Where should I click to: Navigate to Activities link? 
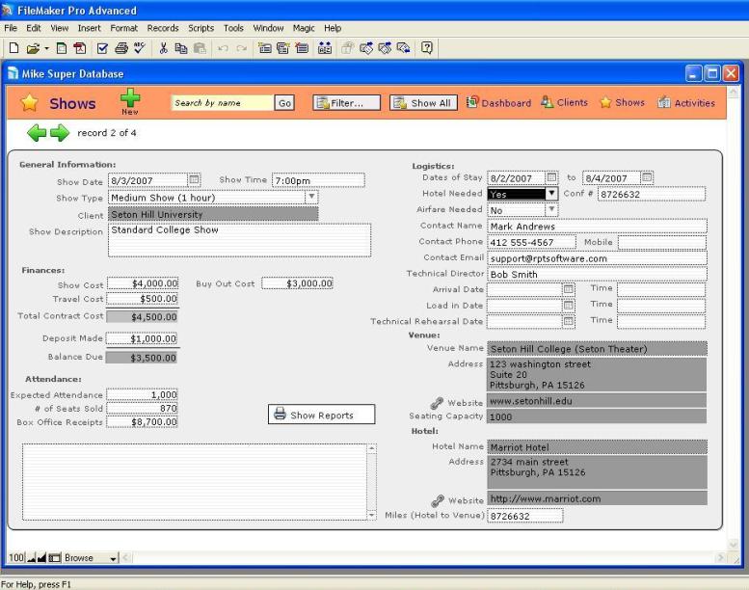pyautogui.click(x=686, y=103)
